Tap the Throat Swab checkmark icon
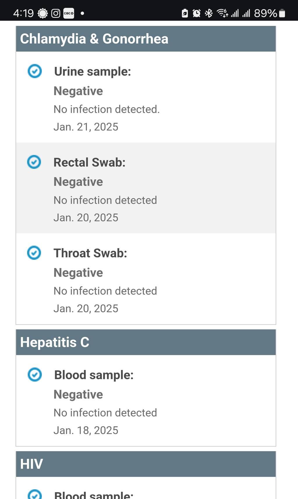Image resolution: width=298 pixels, height=499 pixels. [34, 253]
